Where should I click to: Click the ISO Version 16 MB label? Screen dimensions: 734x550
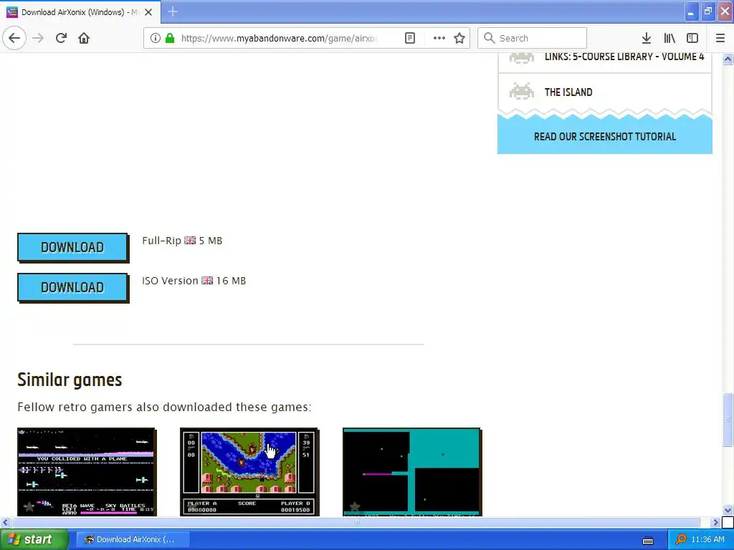(x=194, y=281)
